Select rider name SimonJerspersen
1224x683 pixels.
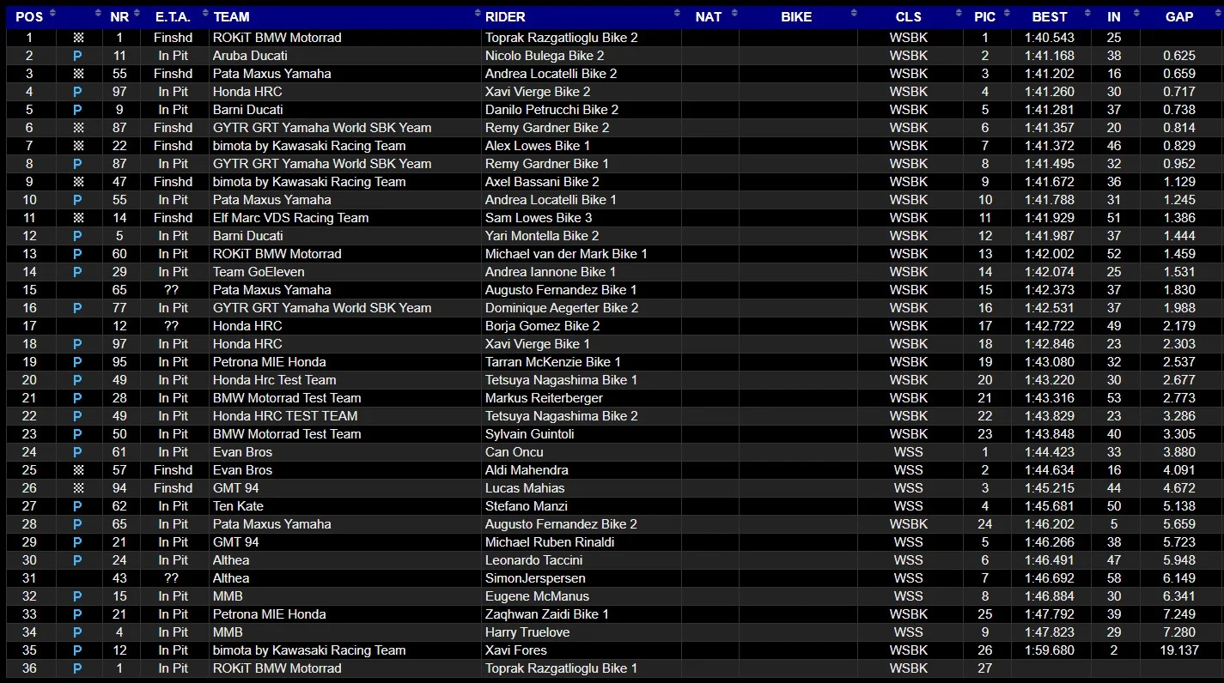pyautogui.click(x=535, y=578)
